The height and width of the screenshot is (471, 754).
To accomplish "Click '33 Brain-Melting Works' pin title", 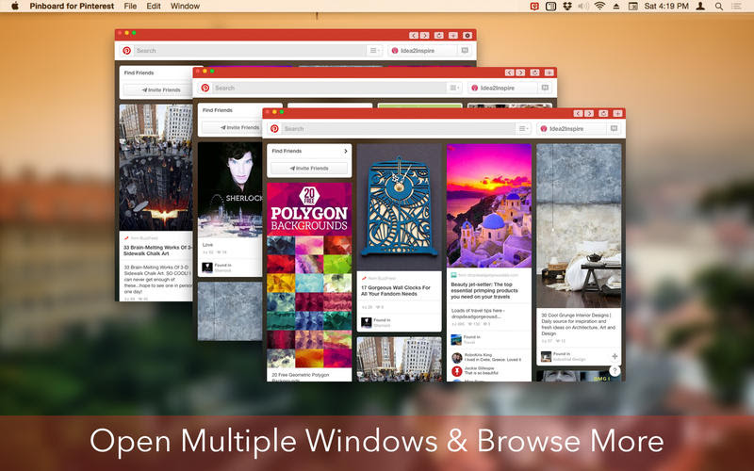I will 157,251.
